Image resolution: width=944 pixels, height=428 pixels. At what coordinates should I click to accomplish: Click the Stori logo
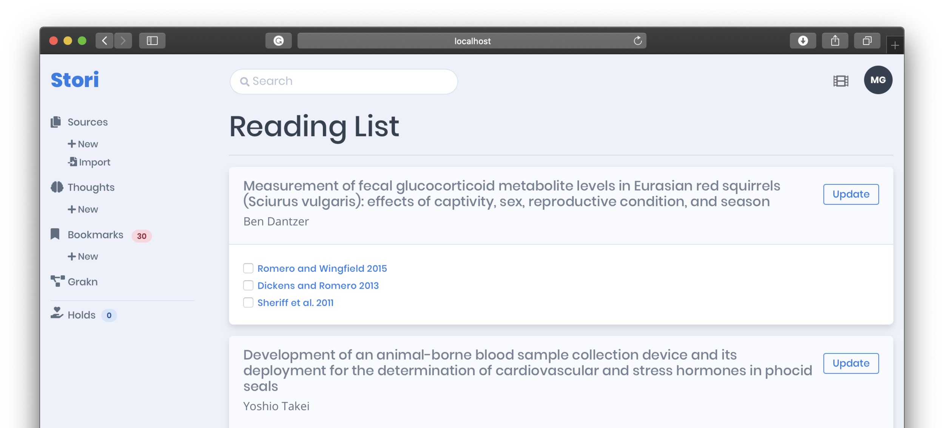point(75,80)
